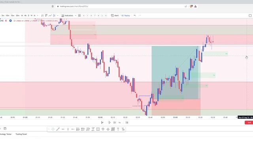Screen dimensions: 253x142
Task: Open the Brave rewards triangle icon
Action: 195,6
